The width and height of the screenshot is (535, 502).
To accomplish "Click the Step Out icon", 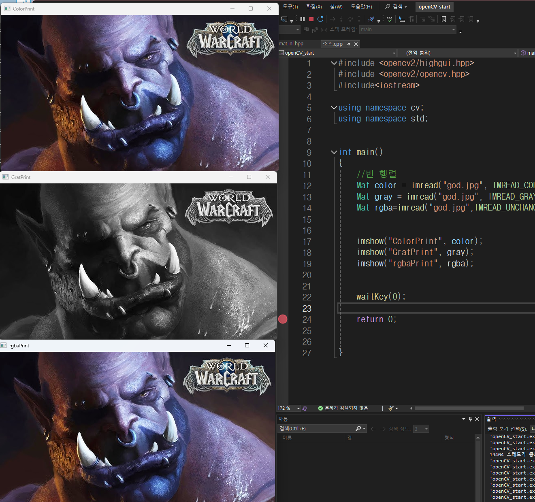I will pyautogui.click(x=359, y=19).
